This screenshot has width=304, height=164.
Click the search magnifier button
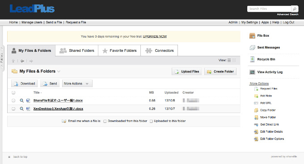click(295, 9)
